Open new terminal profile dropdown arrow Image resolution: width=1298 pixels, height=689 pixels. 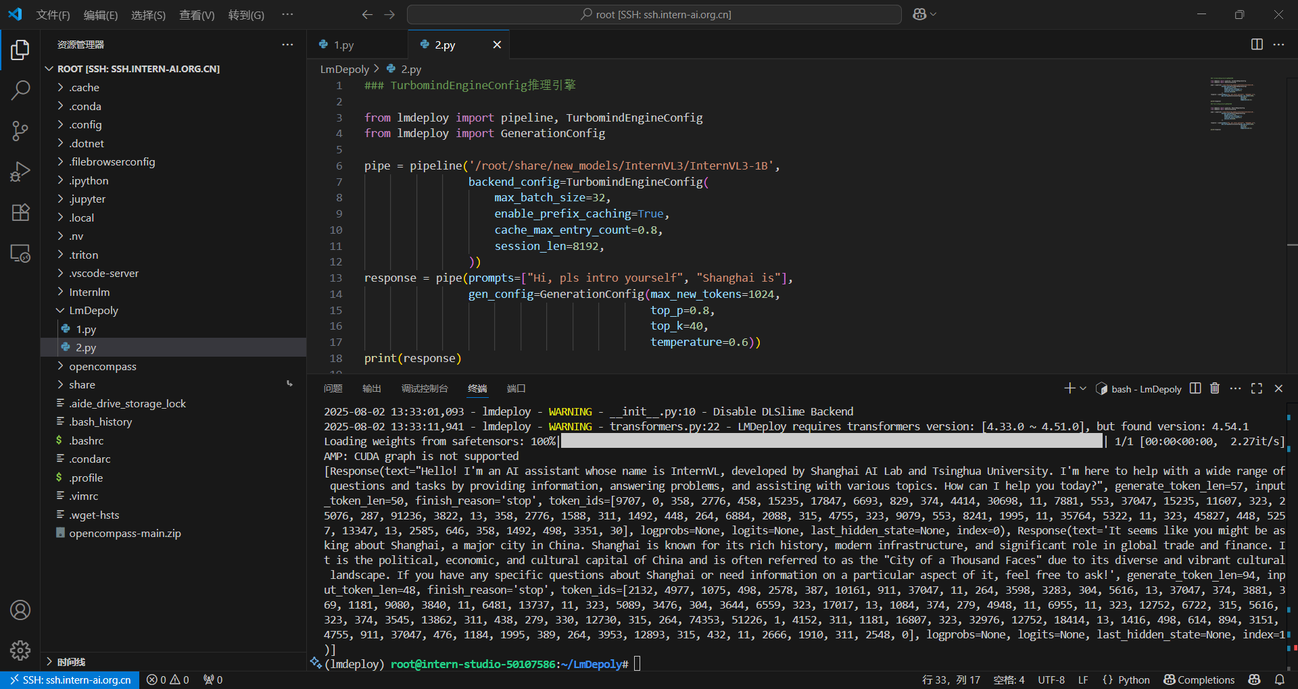tap(1083, 388)
